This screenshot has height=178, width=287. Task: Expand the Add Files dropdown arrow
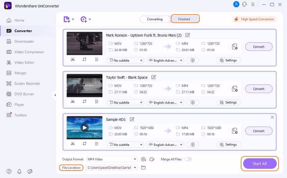73,19
